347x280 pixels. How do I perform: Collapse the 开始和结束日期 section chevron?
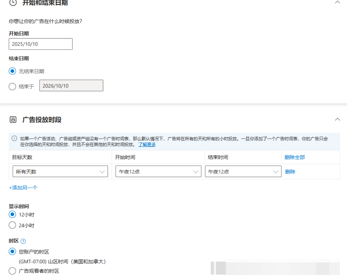click(337, 2)
